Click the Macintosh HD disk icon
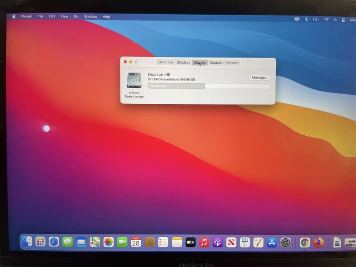This screenshot has width=356, height=267. (x=134, y=81)
